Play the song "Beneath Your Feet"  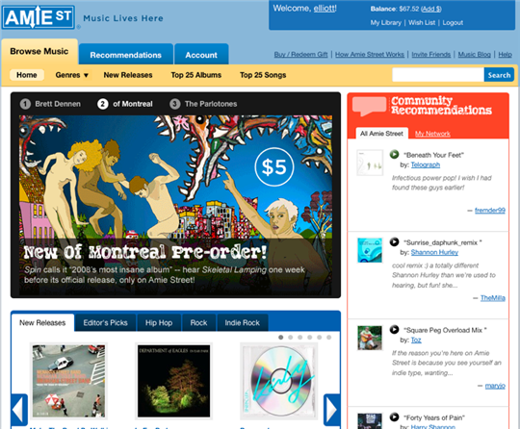(394, 154)
